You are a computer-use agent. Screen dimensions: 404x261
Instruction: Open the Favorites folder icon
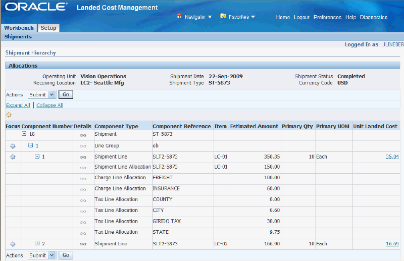(x=223, y=16)
